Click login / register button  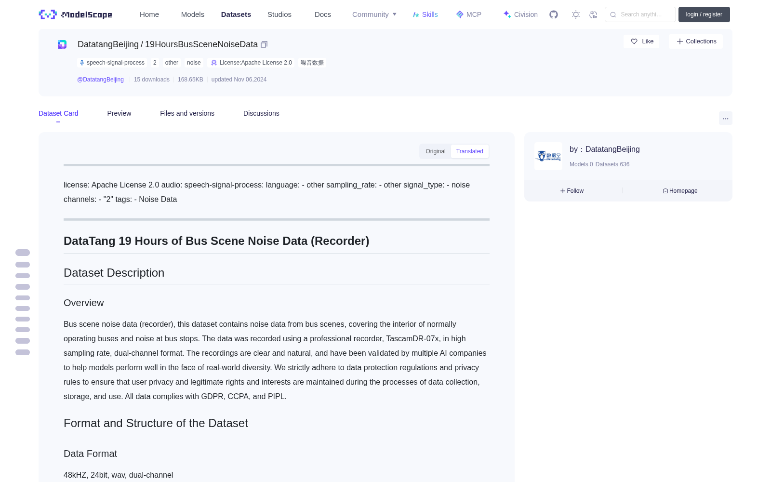(x=704, y=14)
